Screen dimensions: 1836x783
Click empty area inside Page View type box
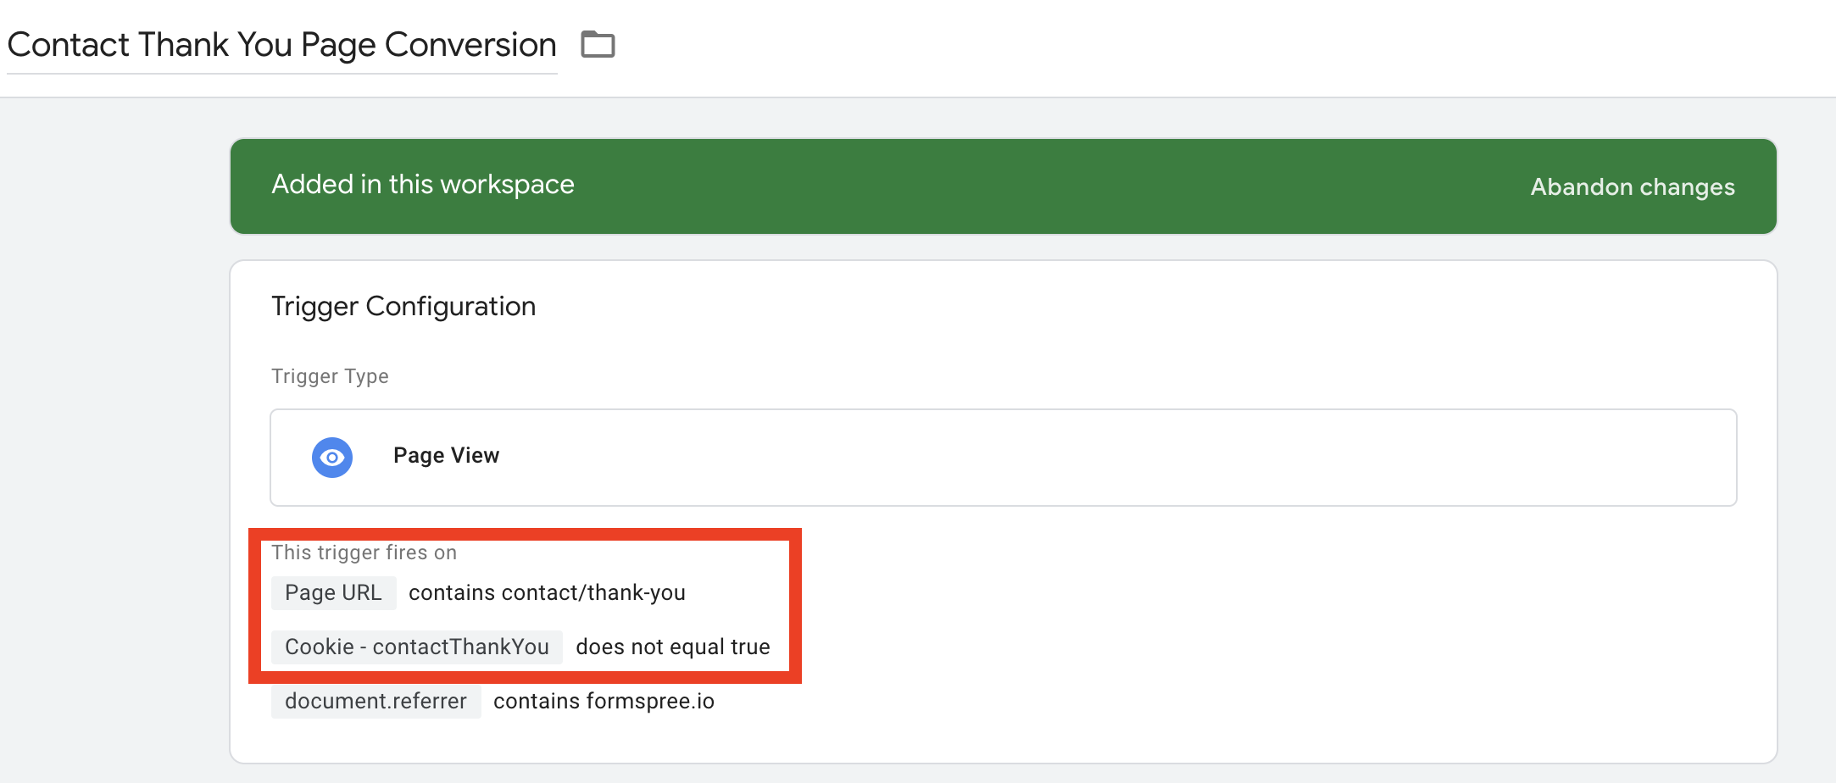click(x=1102, y=458)
